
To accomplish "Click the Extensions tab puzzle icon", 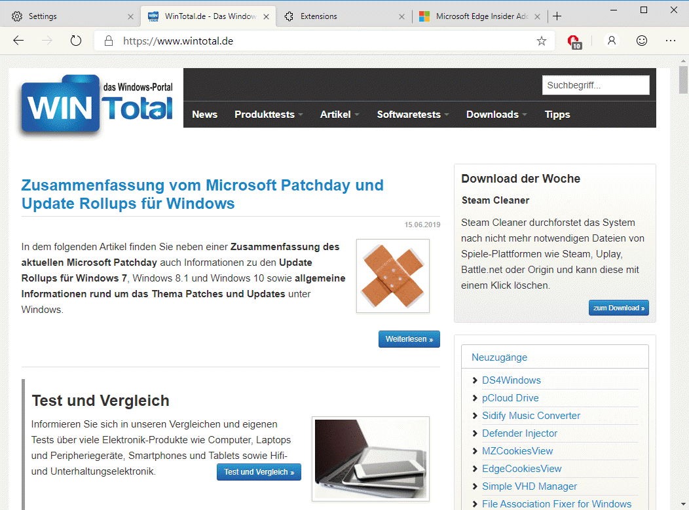I will pyautogui.click(x=289, y=16).
